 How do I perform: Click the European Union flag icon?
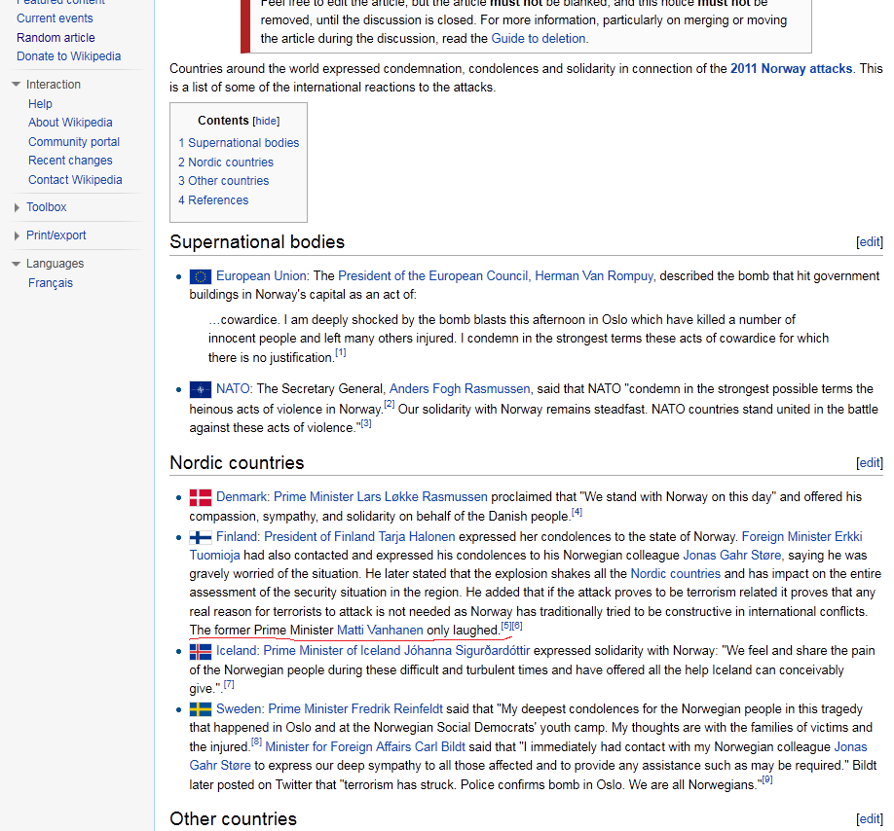(x=201, y=276)
